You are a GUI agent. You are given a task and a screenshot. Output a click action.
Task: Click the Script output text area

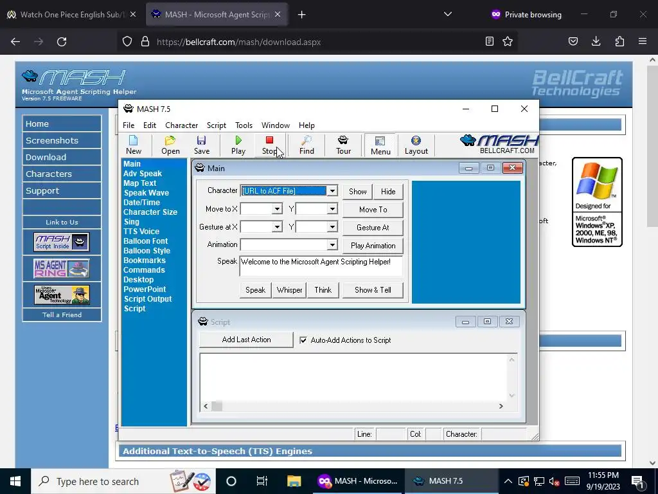pyautogui.click(x=355, y=377)
